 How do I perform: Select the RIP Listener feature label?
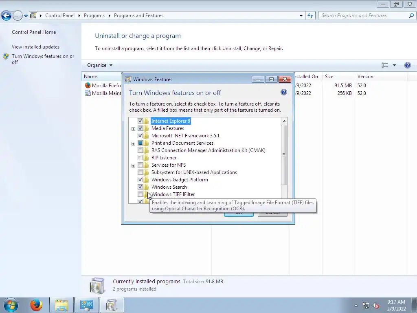(164, 158)
